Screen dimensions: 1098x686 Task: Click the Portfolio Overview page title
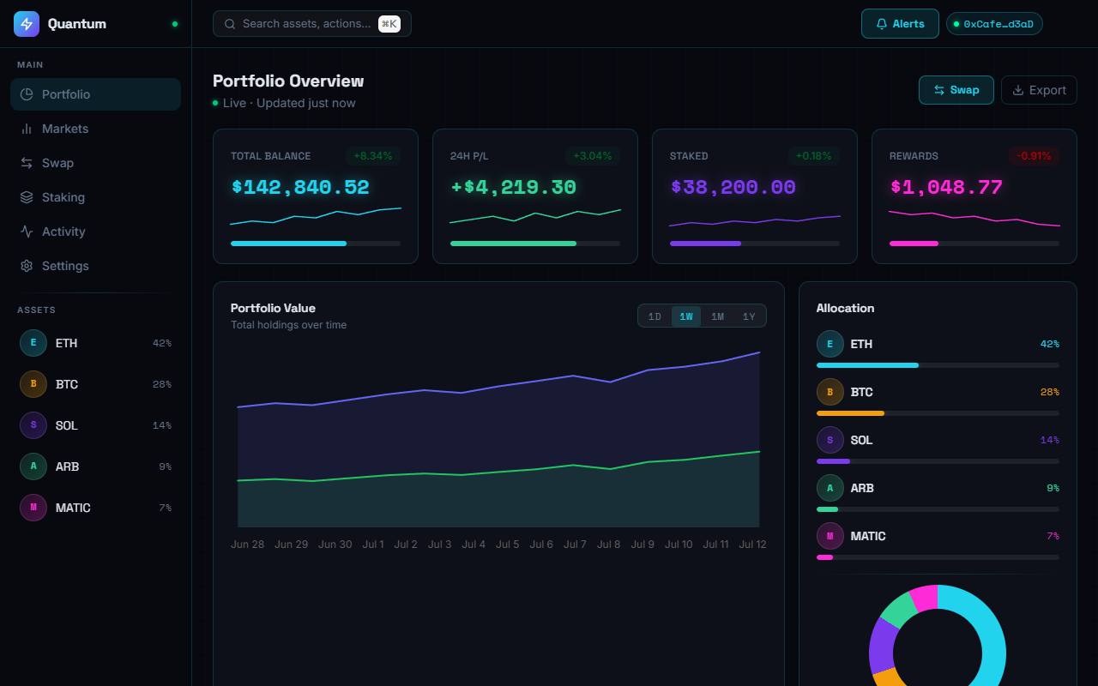(288, 81)
